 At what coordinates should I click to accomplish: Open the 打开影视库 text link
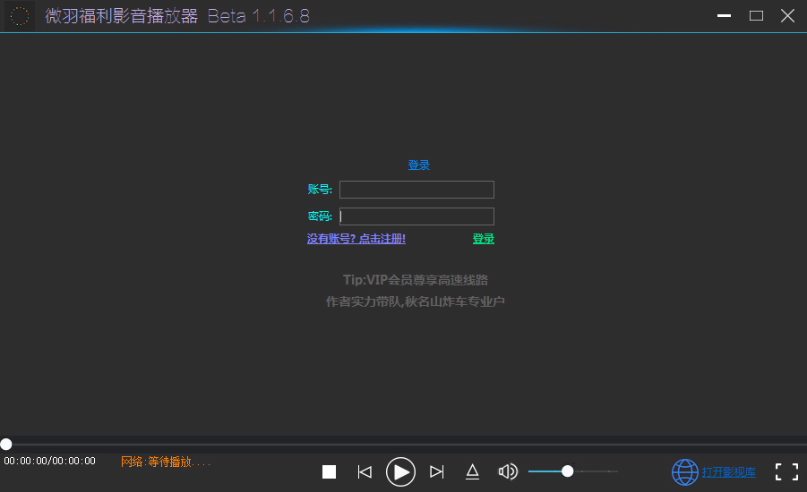coord(728,472)
